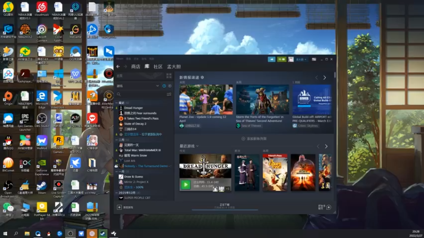Open the 社区 community tab
424x238 pixels.
(158, 67)
